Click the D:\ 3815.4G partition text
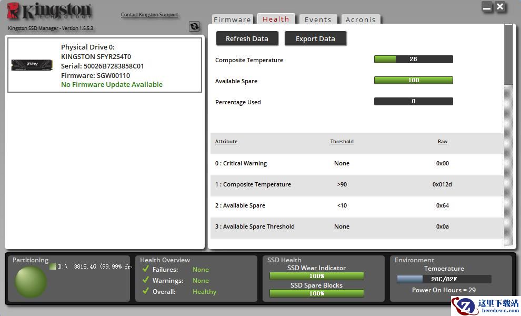The height and width of the screenshot is (316, 521). 95,266
